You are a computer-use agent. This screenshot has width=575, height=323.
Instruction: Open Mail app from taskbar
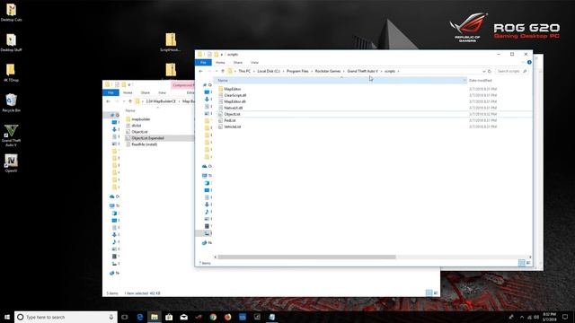[183, 317]
